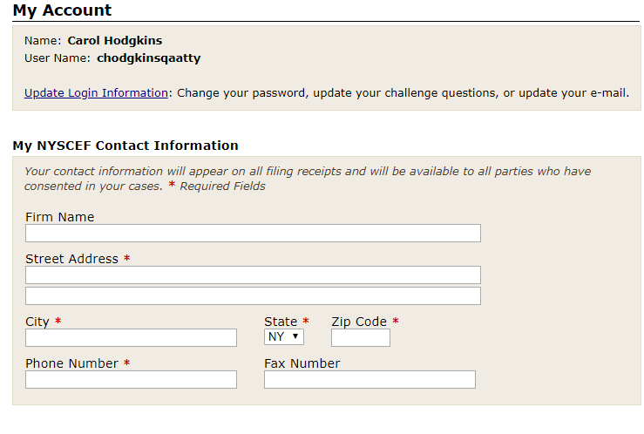
Task: Click the Phone Number label
Action: point(71,363)
